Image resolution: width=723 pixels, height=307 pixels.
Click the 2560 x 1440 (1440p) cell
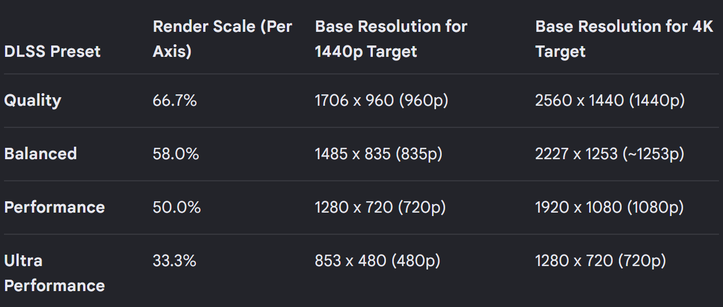point(610,101)
